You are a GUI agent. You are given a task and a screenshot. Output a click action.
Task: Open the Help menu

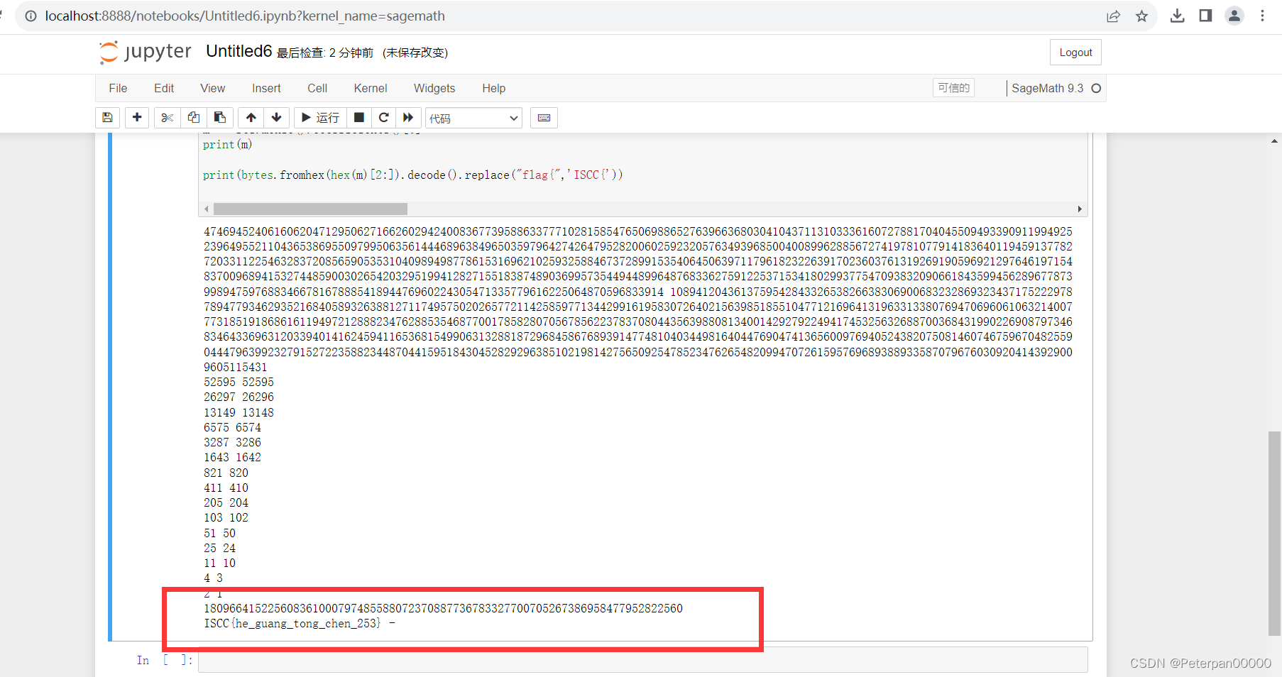494,88
